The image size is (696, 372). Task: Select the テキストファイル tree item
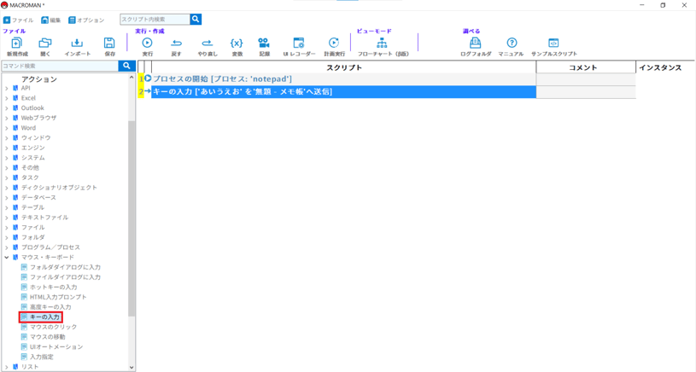click(44, 218)
